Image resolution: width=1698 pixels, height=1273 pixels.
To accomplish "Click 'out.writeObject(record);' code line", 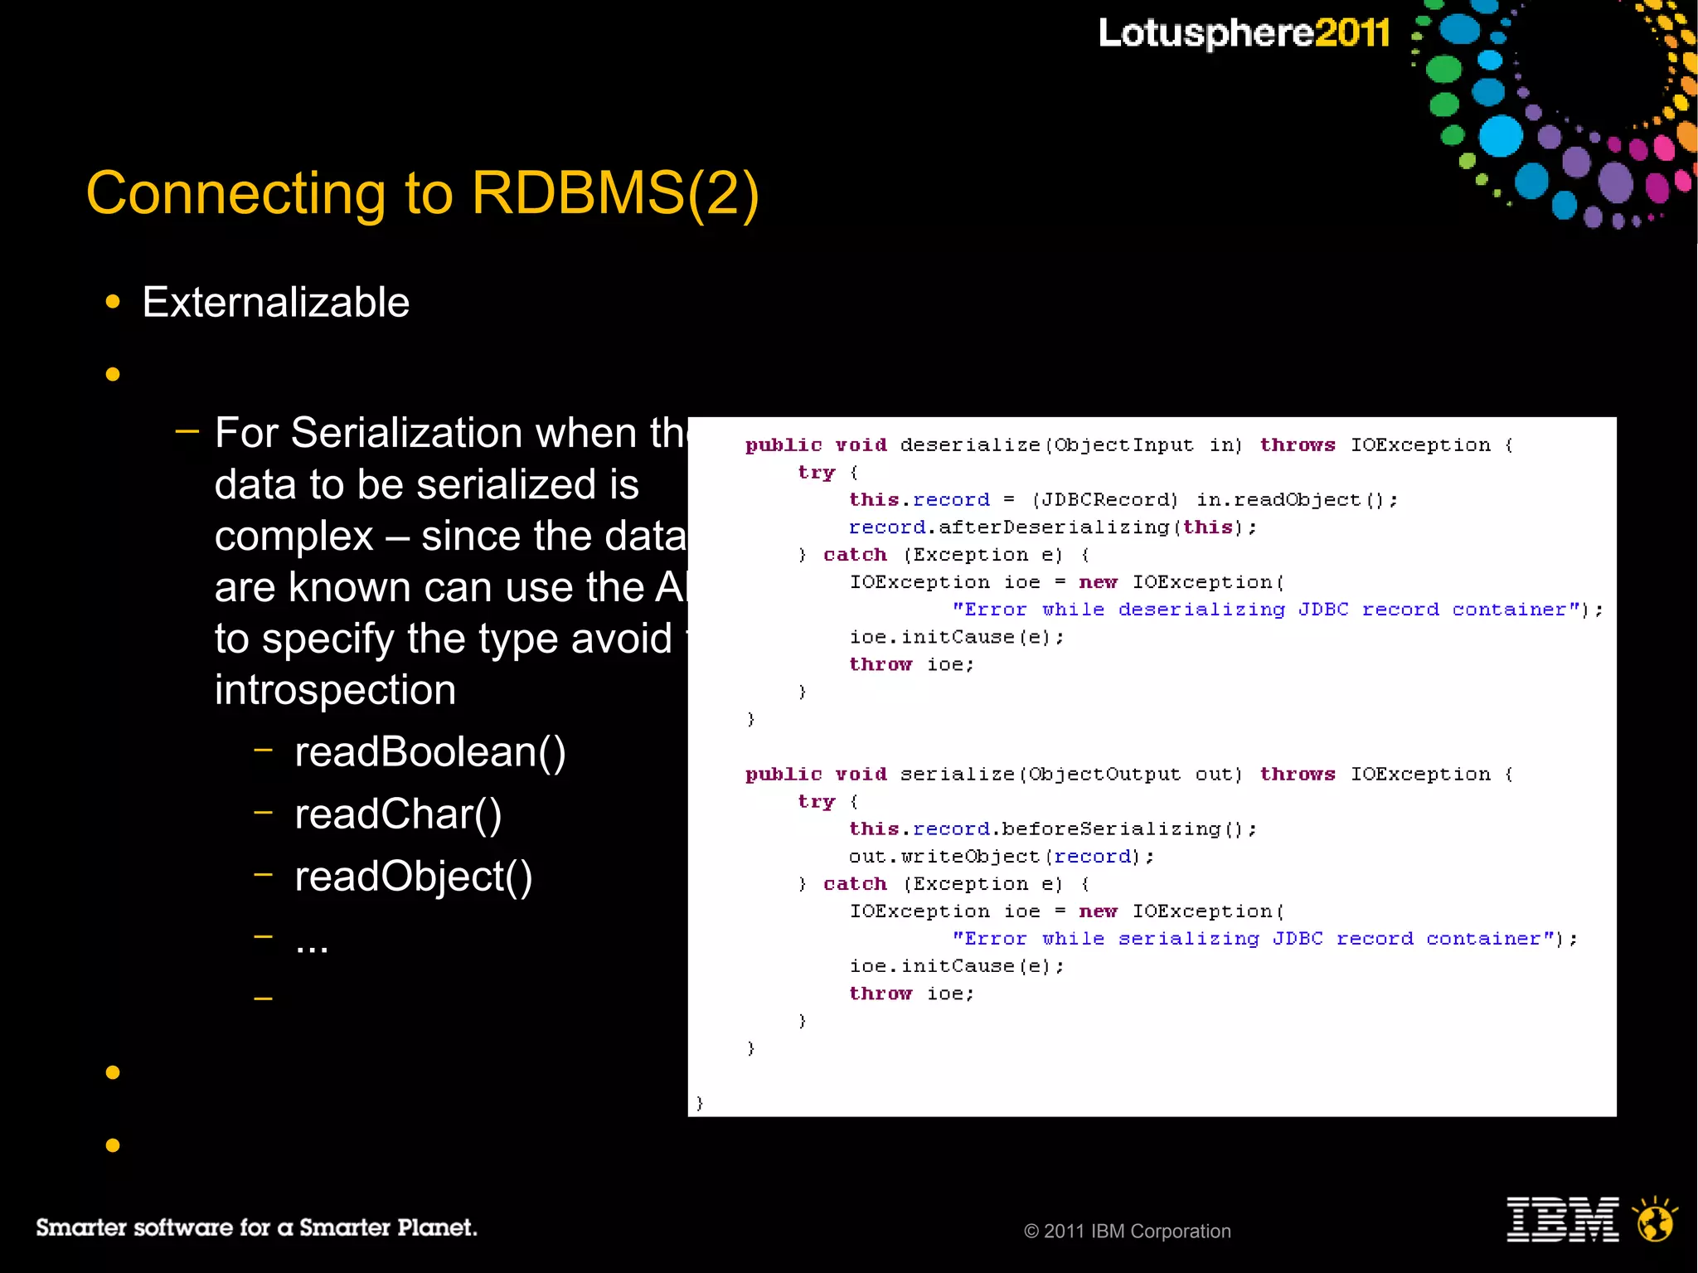I will 1002,857.
